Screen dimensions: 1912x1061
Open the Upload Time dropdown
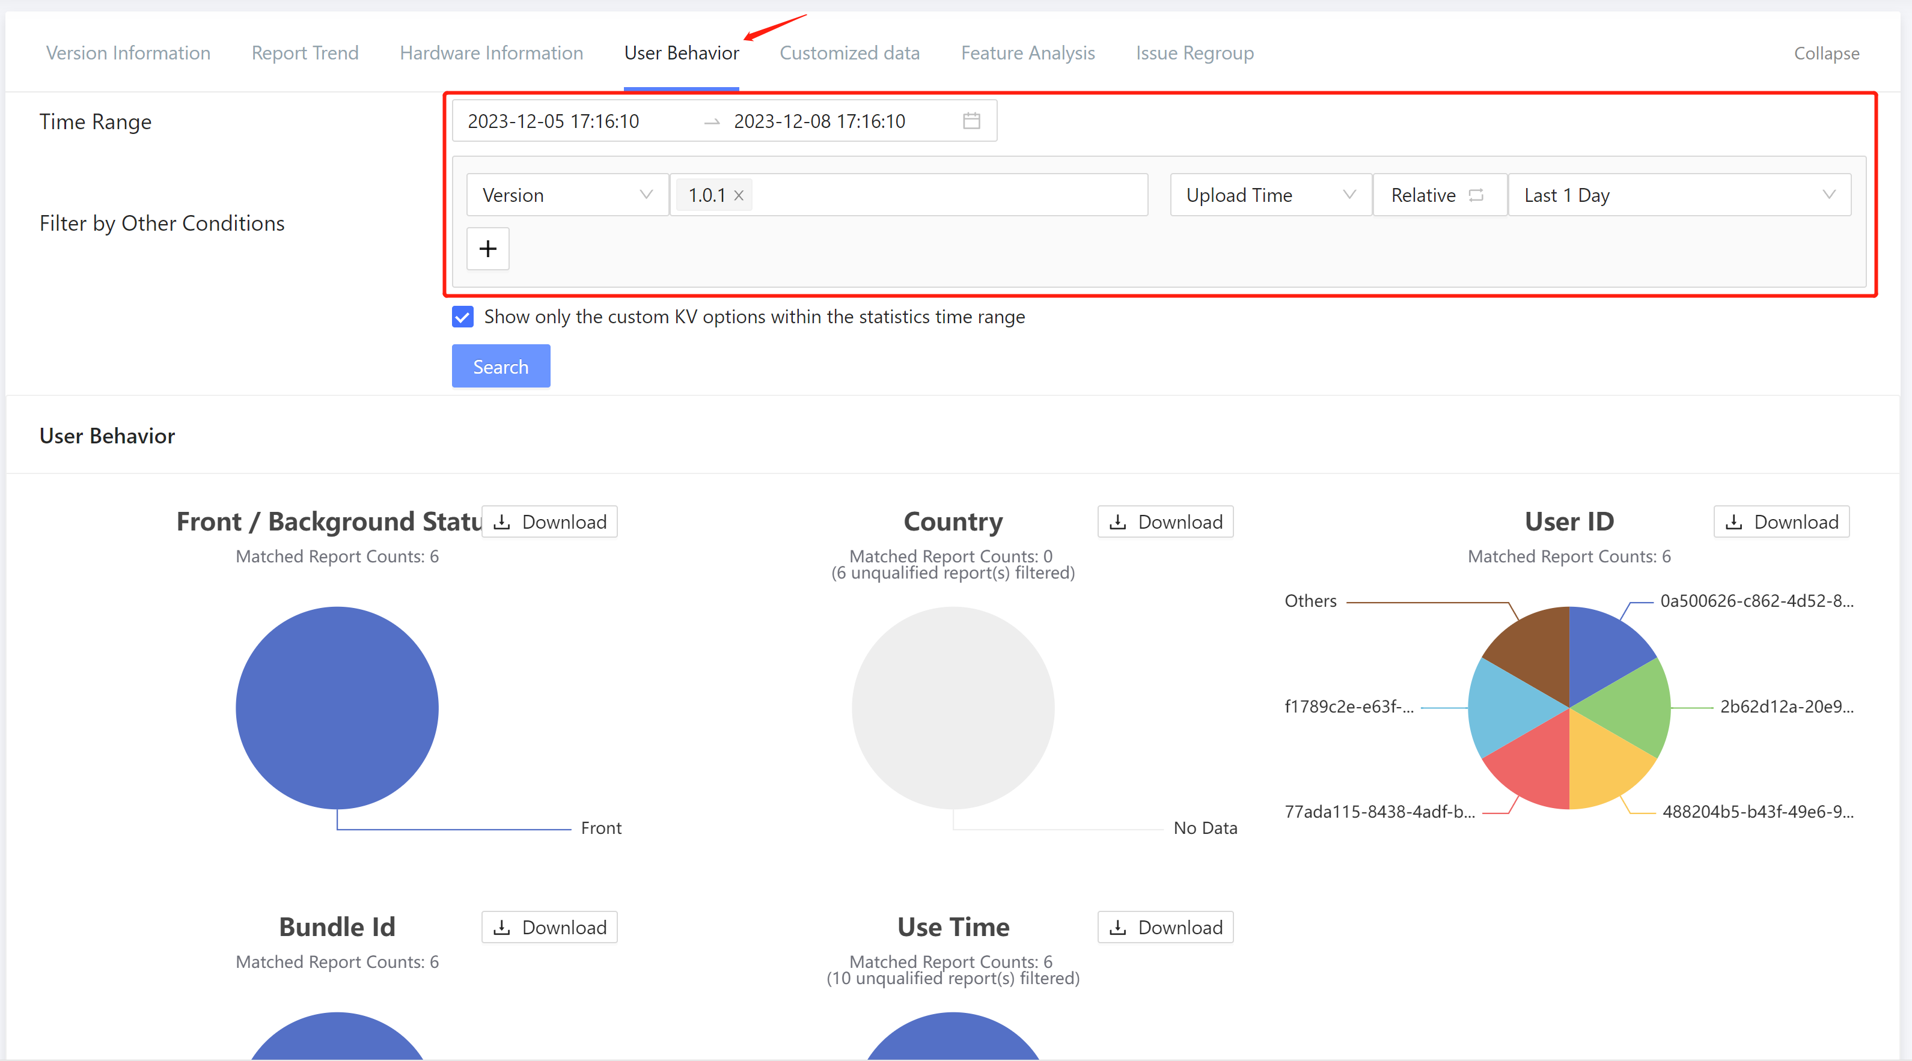[1271, 195]
